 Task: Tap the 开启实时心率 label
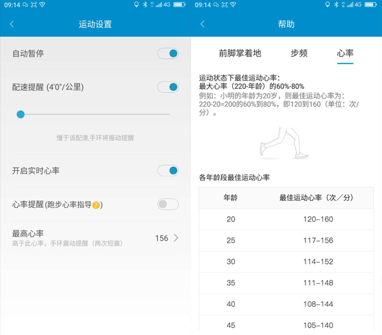[36, 171]
